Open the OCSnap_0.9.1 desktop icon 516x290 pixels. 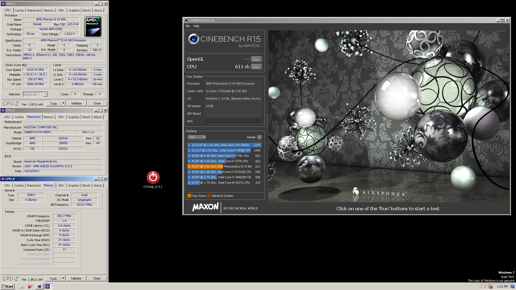(x=153, y=179)
